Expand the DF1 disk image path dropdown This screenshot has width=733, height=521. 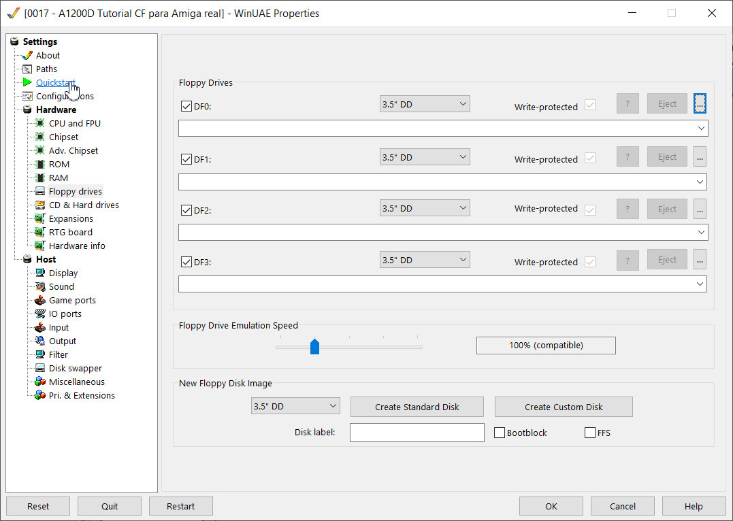coord(700,182)
